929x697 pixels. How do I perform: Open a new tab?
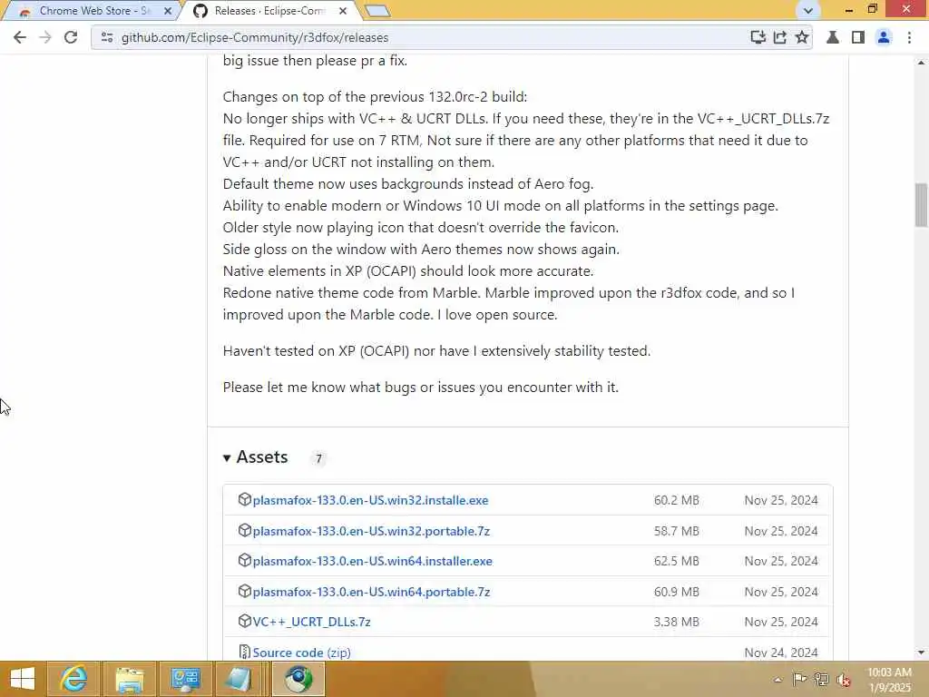[x=376, y=11]
